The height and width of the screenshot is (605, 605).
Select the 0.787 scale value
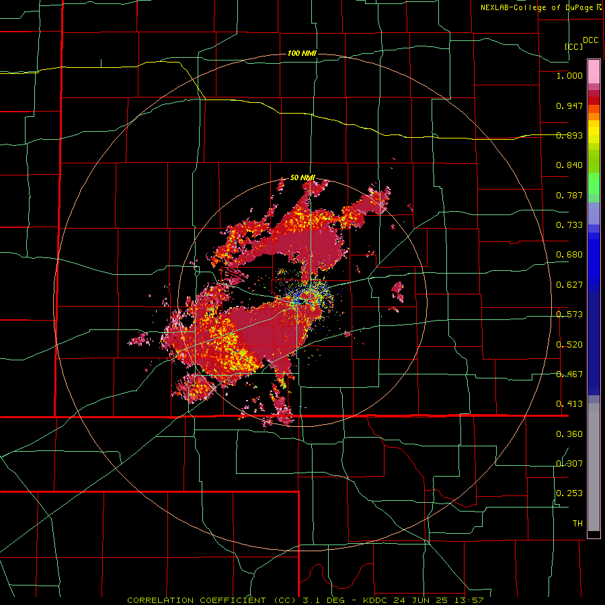click(x=569, y=195)
